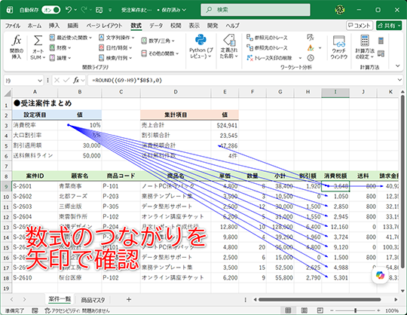Viewport: 407px width, 315px height.
Task: Click the AutoSum sigma icon
Action: pyautogui.click(x=38, y=41)
